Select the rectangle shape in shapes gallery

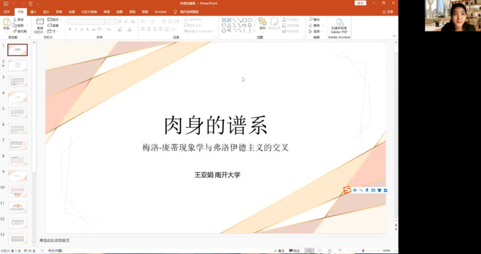245,20
